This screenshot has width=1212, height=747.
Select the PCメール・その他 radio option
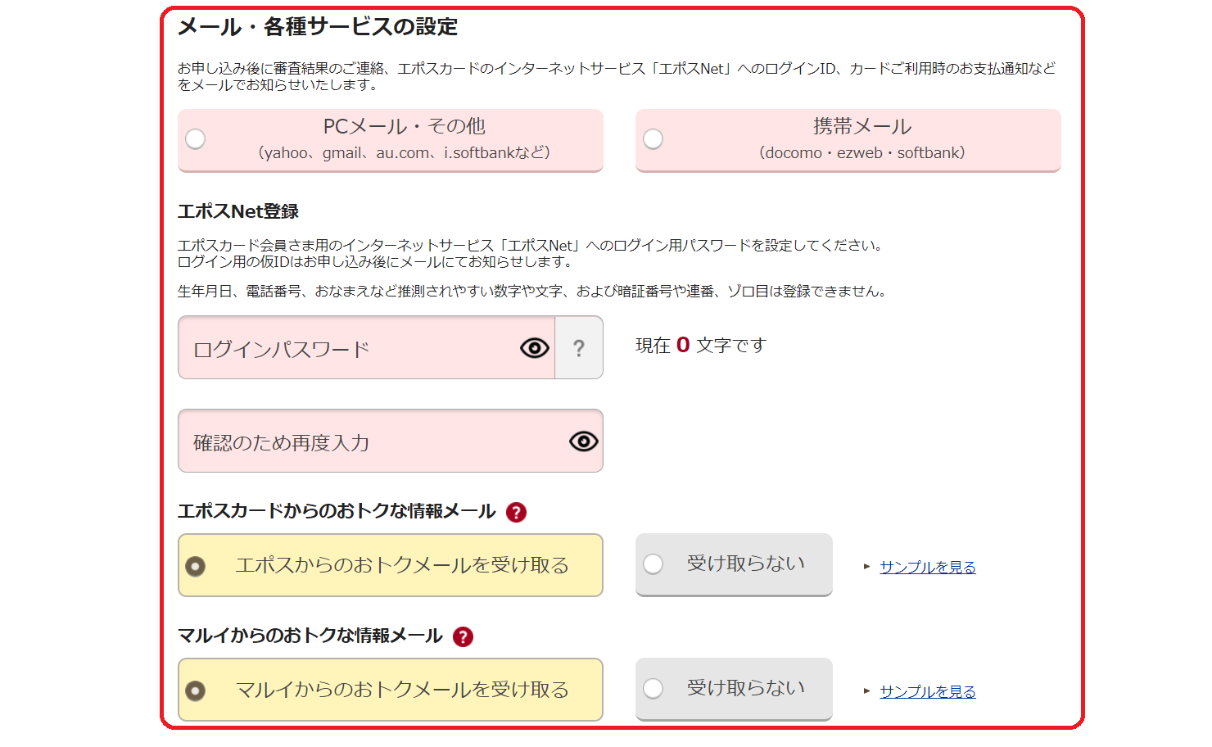coord(391,140)
